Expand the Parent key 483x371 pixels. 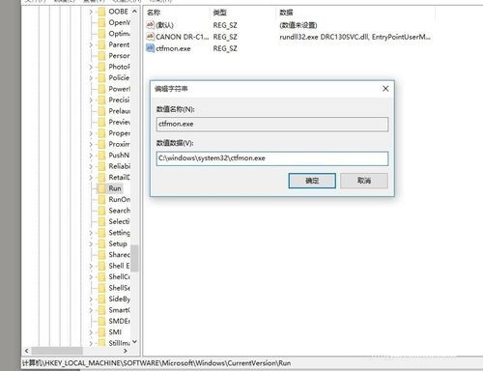[91, 45]
